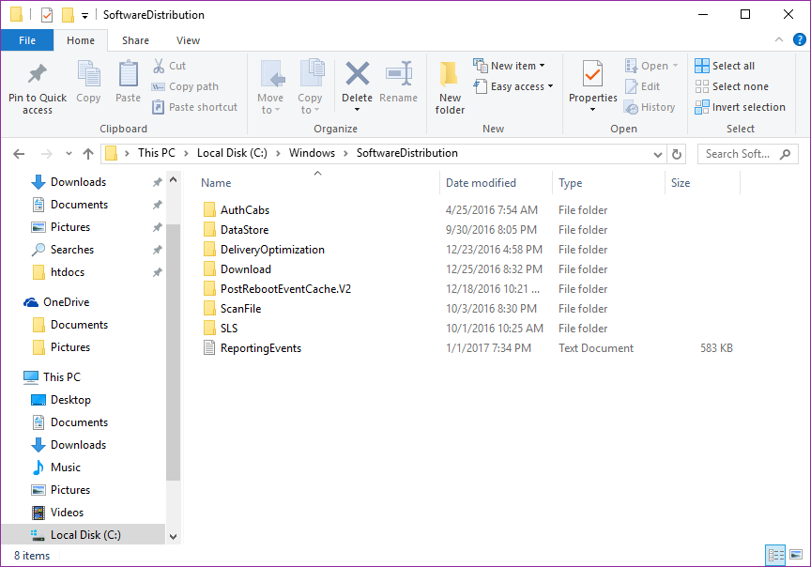This screenshot has height=567, width=811.
Task: Click the Help question mark icon
Action: [799, 39]
